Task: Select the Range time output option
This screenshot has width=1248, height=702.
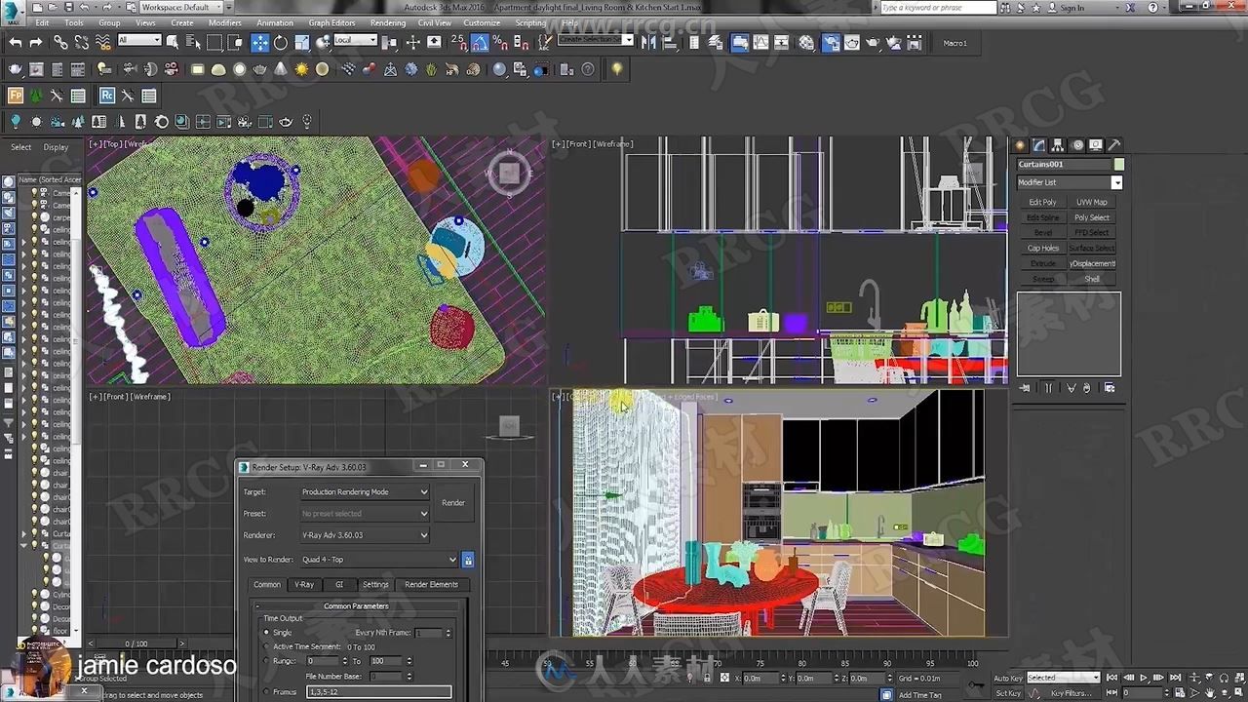Action: (x=267, y=661)
